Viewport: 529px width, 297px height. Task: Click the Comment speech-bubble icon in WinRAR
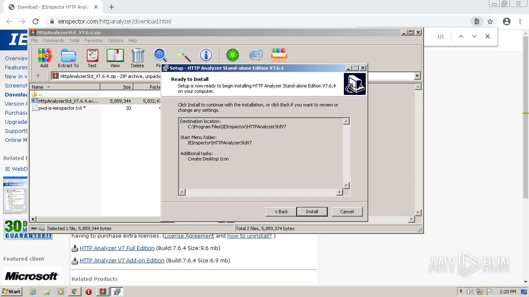tap(256, 55)
